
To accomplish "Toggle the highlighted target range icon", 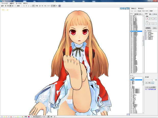I will (33, 6).
